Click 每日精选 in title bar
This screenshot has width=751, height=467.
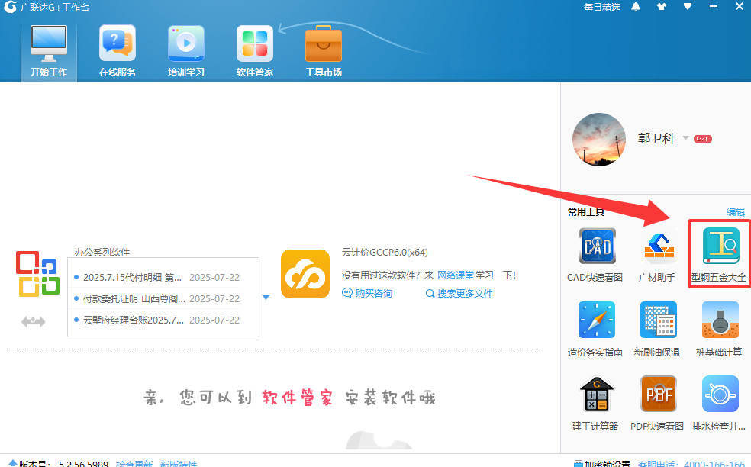pyautogui.click(x=602, y=7)
